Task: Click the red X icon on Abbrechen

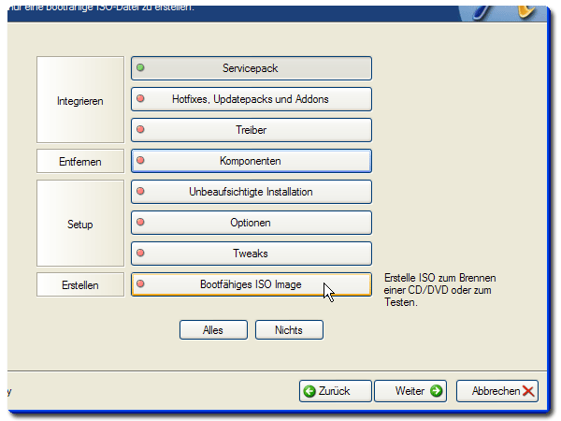Action: point(529,391)
